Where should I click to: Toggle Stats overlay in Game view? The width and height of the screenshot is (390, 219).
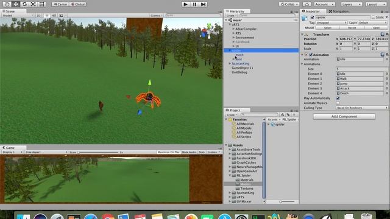click(202, 152)
